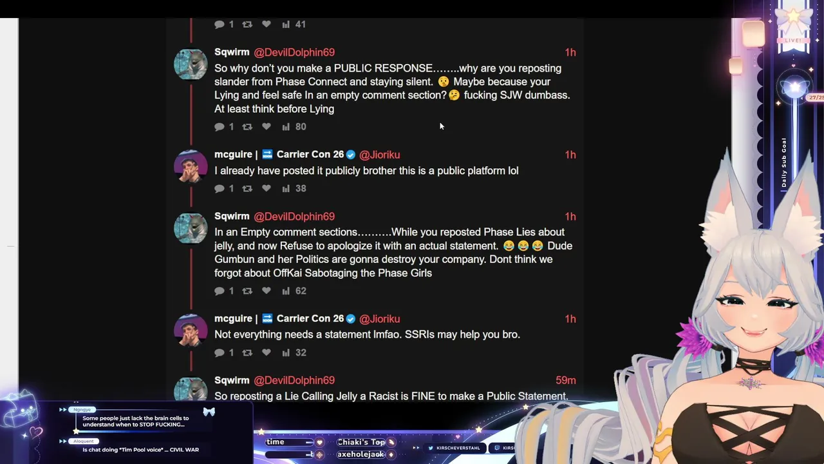This screenshot has width=824, height=464.
Task: Like mcguire's 'public platform lol' tweet
Action: tap(266, 189)
